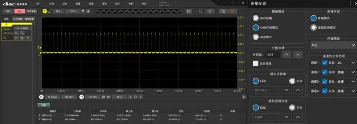
Task: Click the rising edge trigger slope icon
Action: (50, 11)
